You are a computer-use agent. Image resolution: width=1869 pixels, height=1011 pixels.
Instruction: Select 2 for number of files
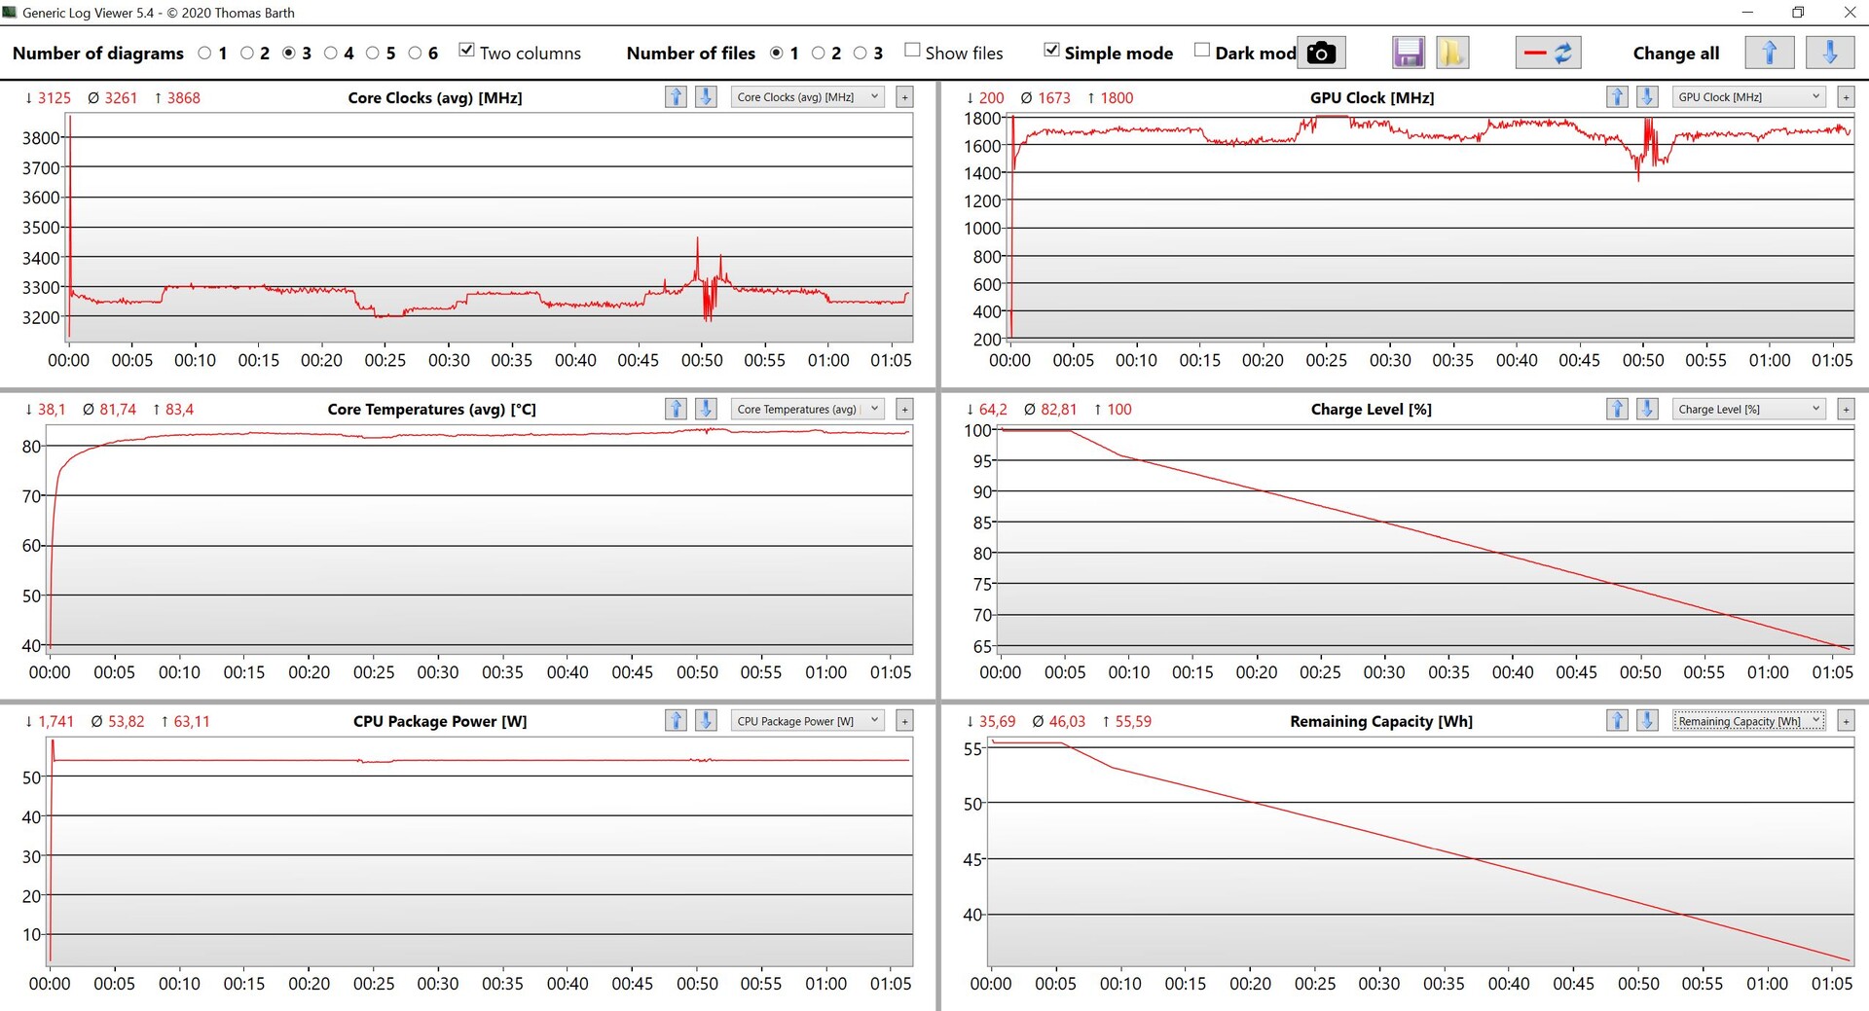(x=819, y=54)
